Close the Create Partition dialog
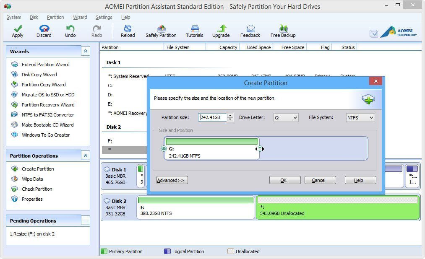The width and height of the screenshot is (425, 259). click(x=375, y=81)
